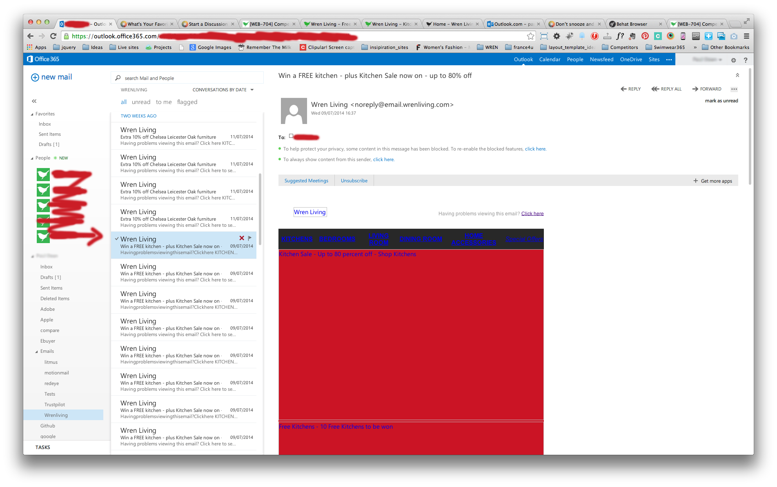Click Special Offers link in email nav
The width and height of the screenshot is (777, 487).
[x=524, y=239]
